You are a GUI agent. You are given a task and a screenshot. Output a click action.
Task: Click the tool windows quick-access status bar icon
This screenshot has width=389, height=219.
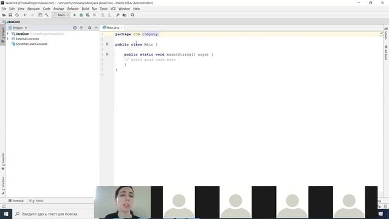point(4,206)
